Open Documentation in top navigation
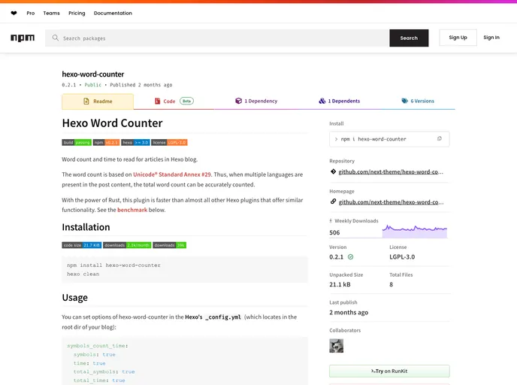This screenshot has width=517, height=385. tap(113, 14)
